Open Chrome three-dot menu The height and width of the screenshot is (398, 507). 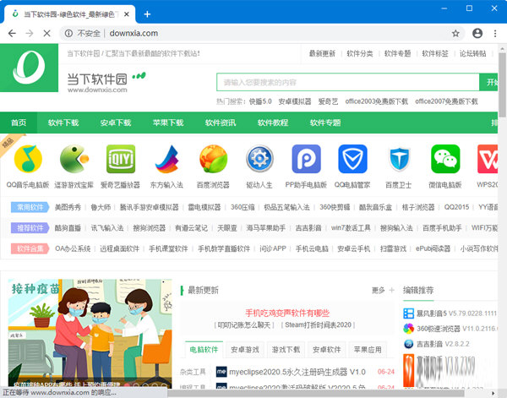click(495, 33)
